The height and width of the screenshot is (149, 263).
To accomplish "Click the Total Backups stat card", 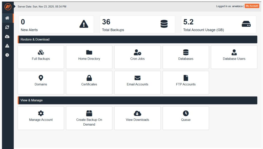I will pyautogui.click(x=137, y=24).
